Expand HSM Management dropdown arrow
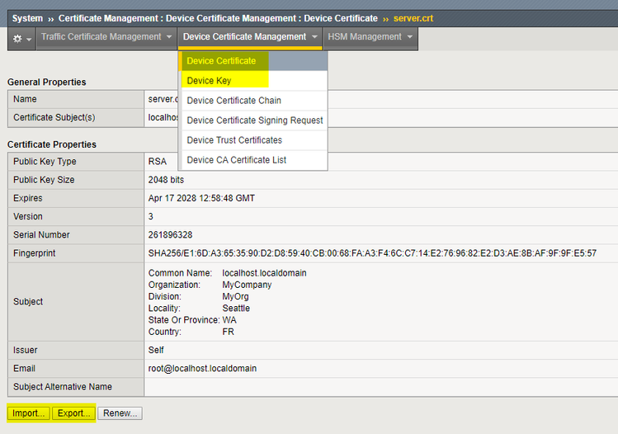This screenshot has width=618, height=434. click(x=410, y=37)
